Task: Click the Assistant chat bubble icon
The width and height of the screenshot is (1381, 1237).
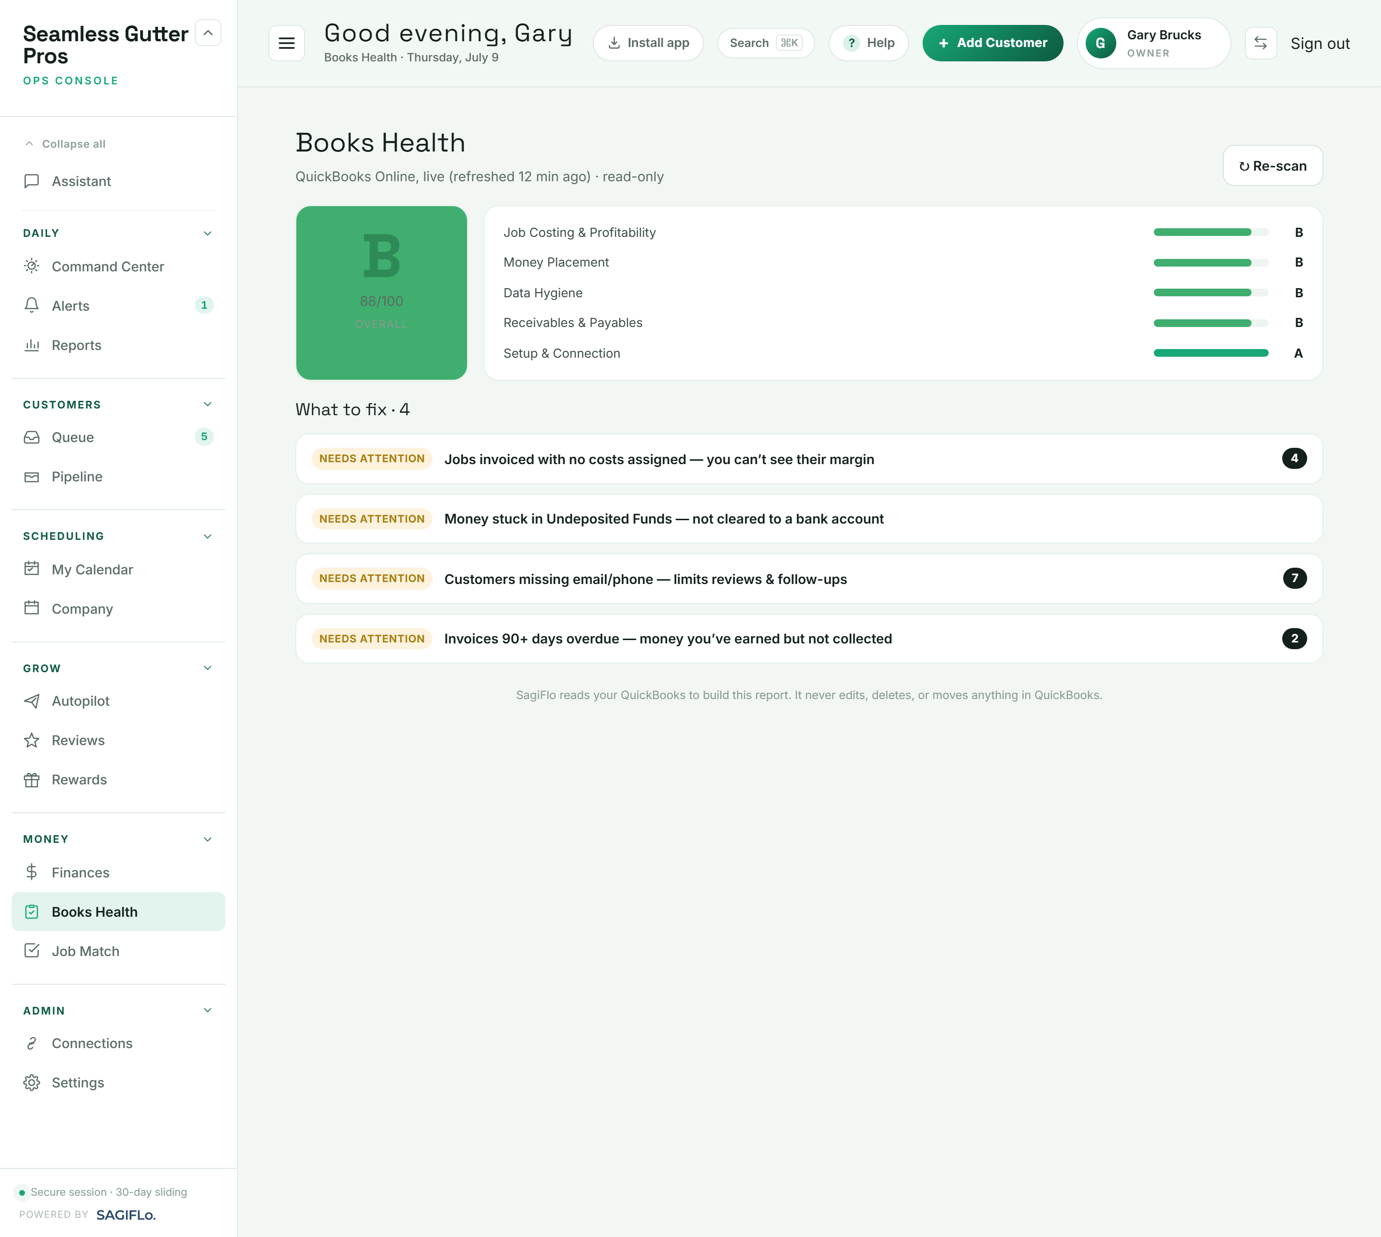Action: [31, 181]
